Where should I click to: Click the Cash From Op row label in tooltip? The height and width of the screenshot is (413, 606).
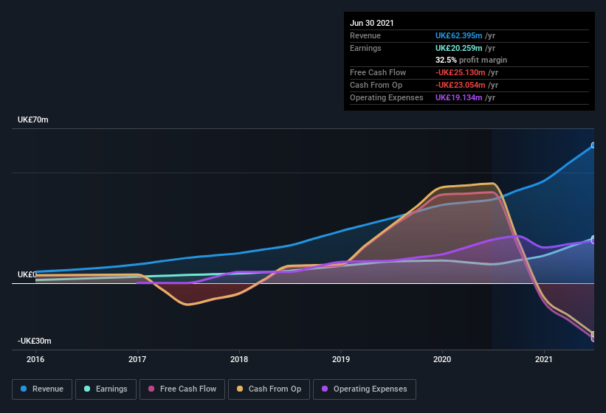(x=376, y=85)
